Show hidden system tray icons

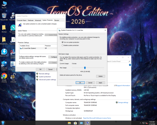pos(140,123)
